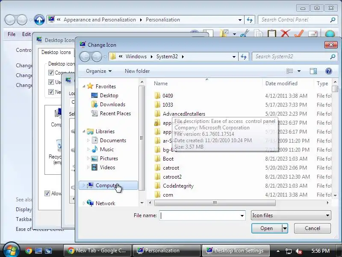The width and height of the screenshot is (342, 257).
Task: Select Documents library
Action: [113, 140]
